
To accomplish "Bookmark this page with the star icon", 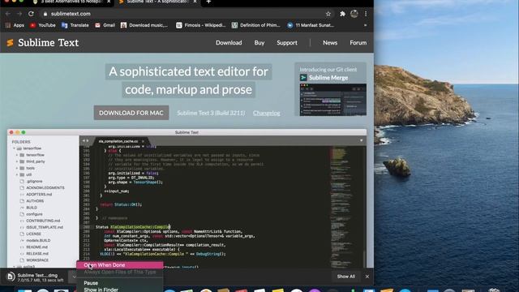I will click(328, 14).
